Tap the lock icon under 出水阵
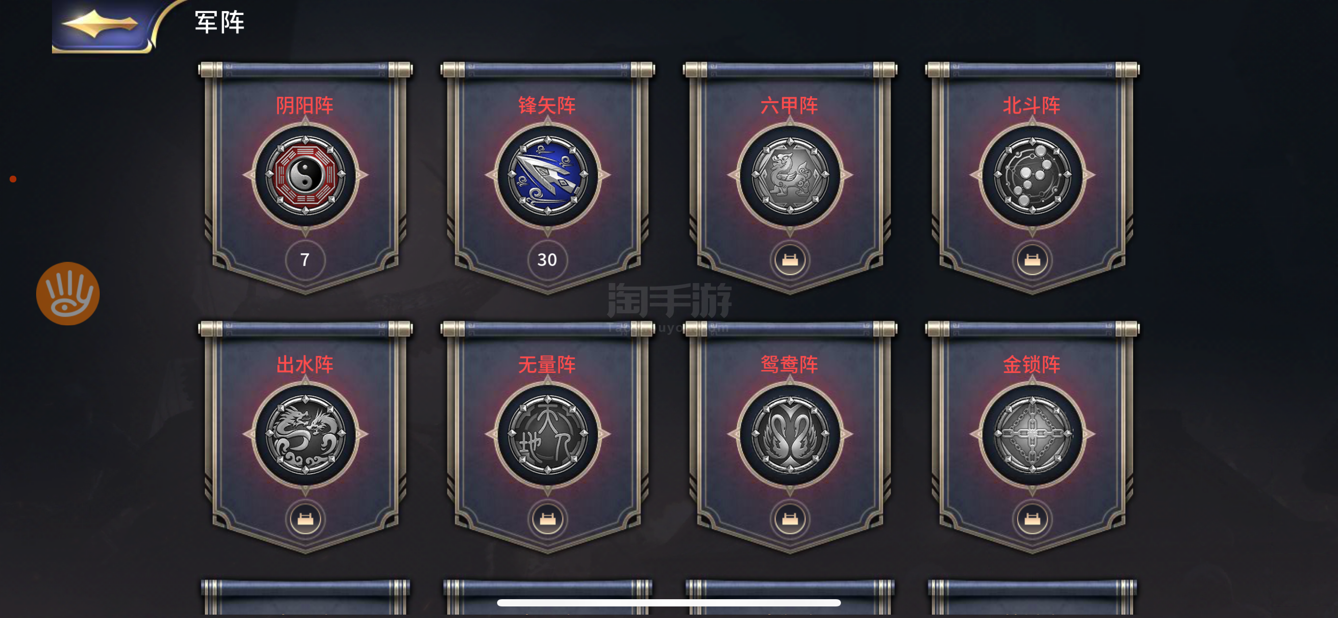The width and height of the screenshot is (1338, 618). [x=305, y=518]
